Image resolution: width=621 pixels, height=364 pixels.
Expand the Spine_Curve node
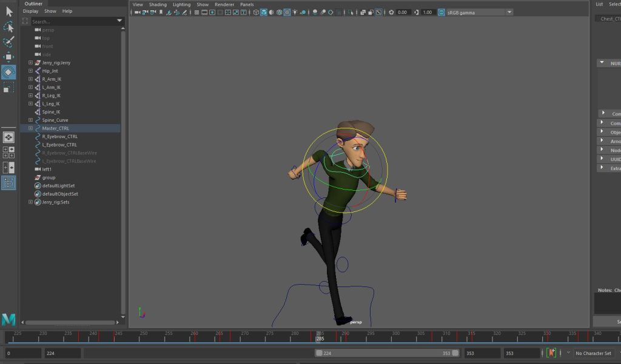tap(30, 120)
